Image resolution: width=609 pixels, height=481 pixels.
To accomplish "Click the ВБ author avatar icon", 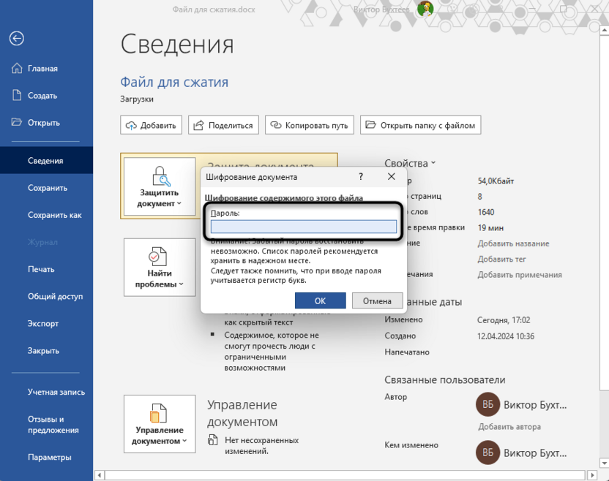I will 487,404.
